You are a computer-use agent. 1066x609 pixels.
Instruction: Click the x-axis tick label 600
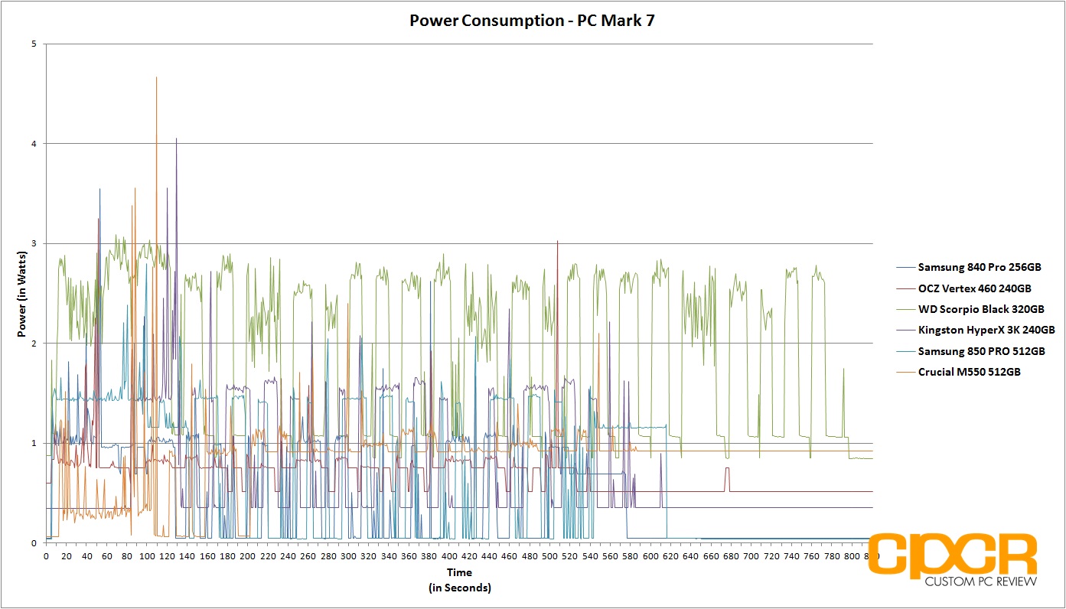click(650, 555)
